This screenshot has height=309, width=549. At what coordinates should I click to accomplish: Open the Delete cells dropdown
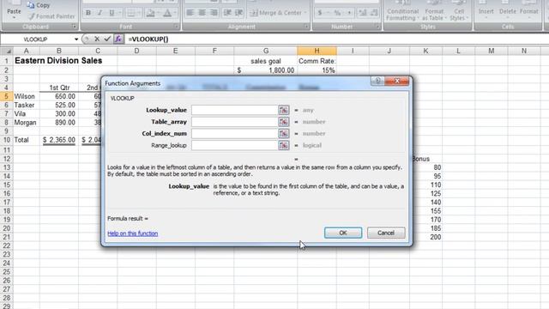[x=507, y=10]
